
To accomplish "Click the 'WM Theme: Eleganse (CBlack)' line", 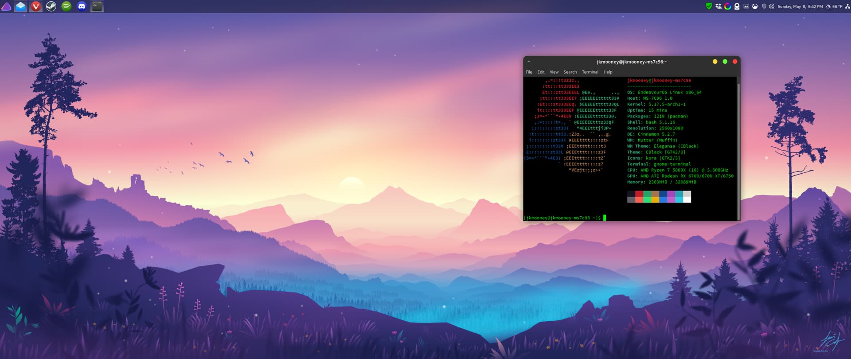I will (x=663, y=146).
